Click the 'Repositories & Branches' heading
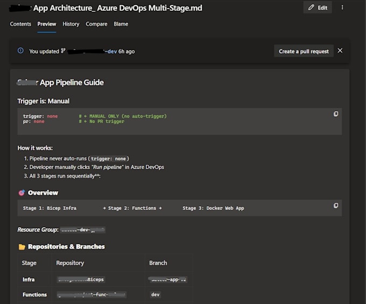This screenshot has width=366, height=304. tap(66, 247)
